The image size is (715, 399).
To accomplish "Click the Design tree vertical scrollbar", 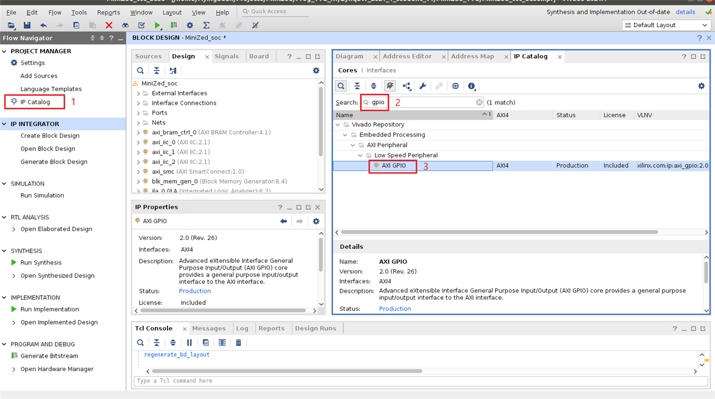I will coord(321,122).
